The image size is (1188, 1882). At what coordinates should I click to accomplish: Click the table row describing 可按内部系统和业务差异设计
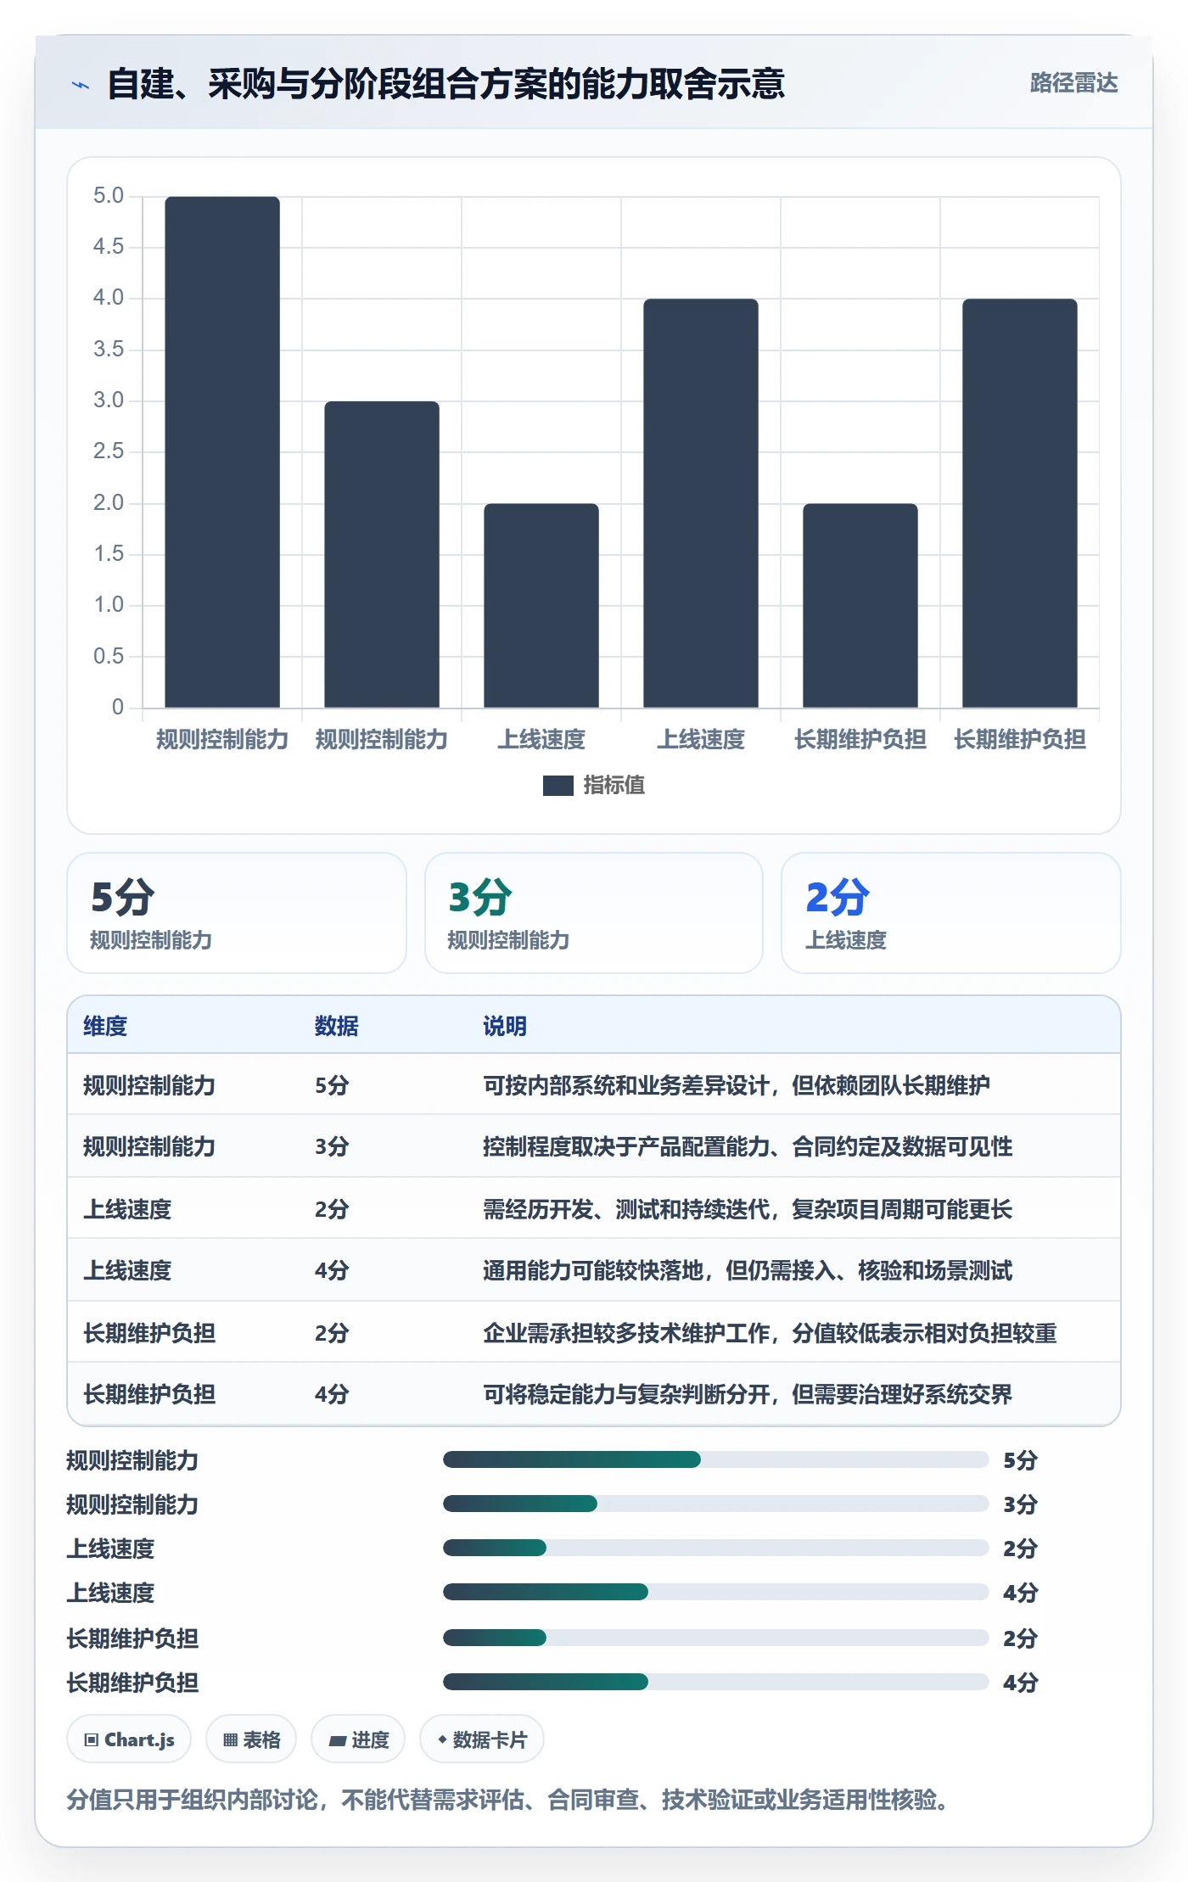point(594,1084)
